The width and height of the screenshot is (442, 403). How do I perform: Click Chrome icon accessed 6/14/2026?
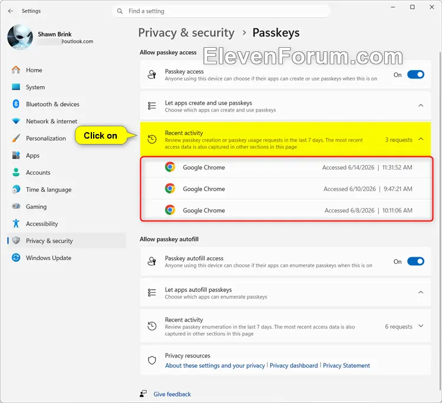pyautogui.click(x=170, y=167)
